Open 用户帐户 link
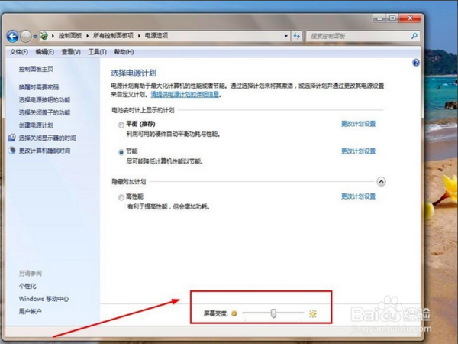 [30, 312]
